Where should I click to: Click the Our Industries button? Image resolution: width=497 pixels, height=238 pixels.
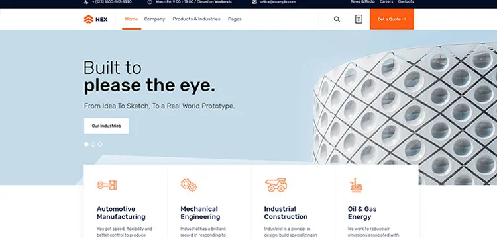[x=106, y=126]
